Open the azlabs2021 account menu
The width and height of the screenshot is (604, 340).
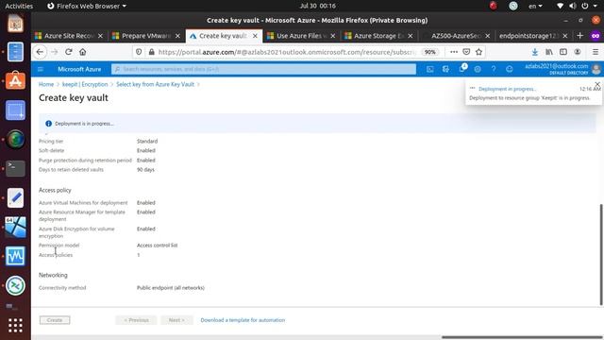pyautogui.click(x=562, y=69)
